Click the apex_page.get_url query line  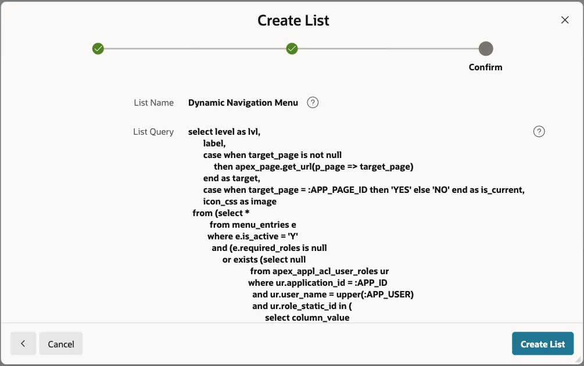[x=314, y=166]
